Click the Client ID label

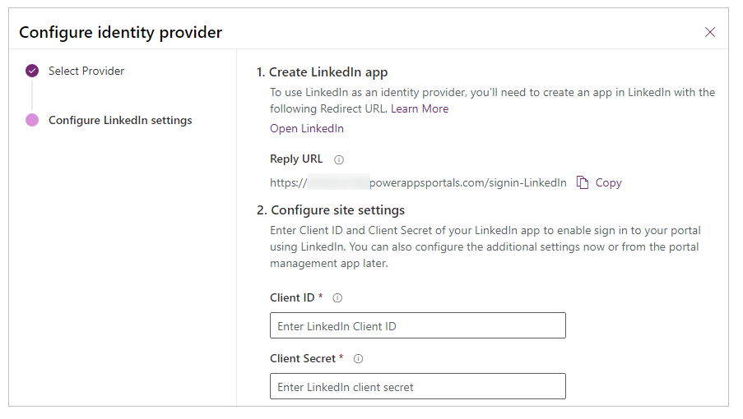292,297
